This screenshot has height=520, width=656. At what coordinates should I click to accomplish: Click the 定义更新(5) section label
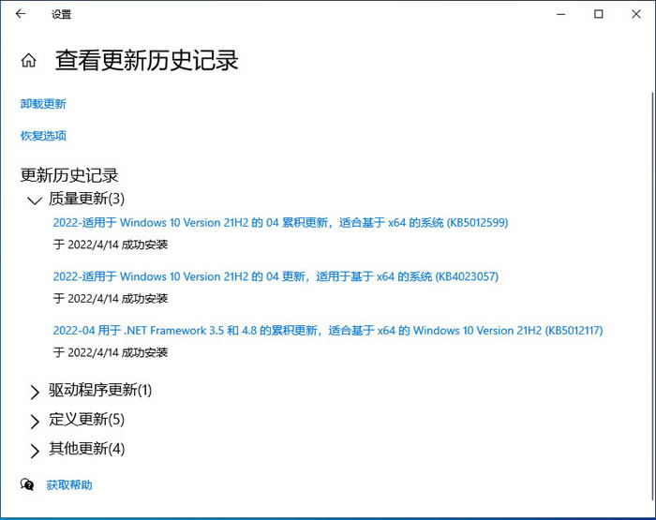pos(86,419)
